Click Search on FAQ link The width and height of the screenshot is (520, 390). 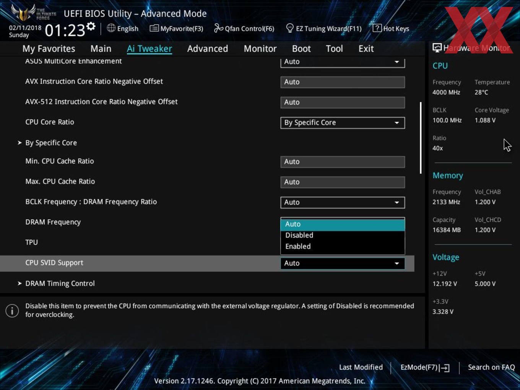click(491, 367)
